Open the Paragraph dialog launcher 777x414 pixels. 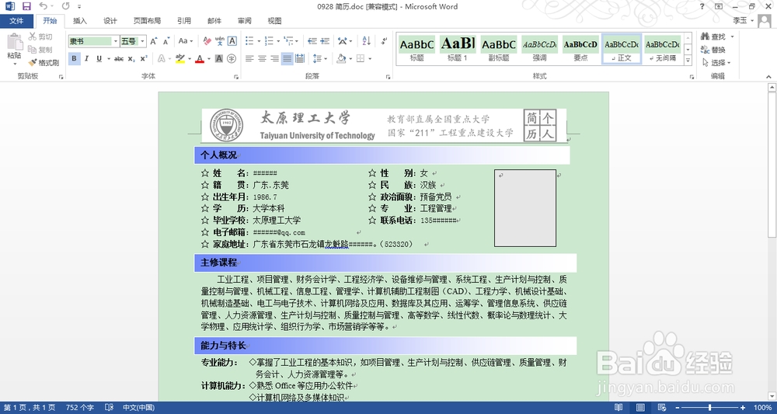click(388, 77)
